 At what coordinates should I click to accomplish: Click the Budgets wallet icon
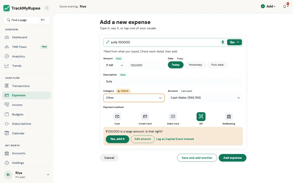pyautogui.click(x=7, y=114)
